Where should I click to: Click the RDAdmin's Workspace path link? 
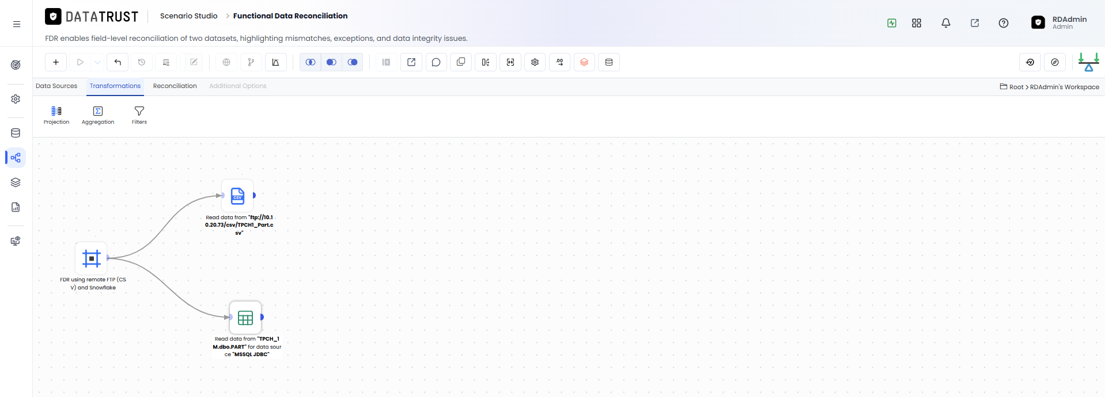(x=1065, y=87)
